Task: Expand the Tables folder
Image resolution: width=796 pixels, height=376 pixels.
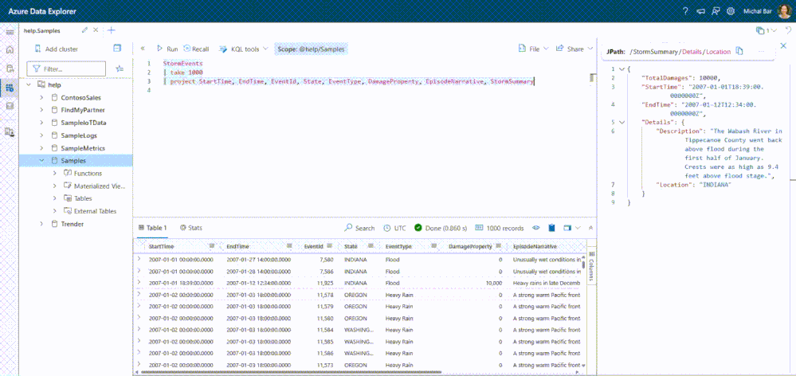Action: pyautogui.click(x=54, y=198)
